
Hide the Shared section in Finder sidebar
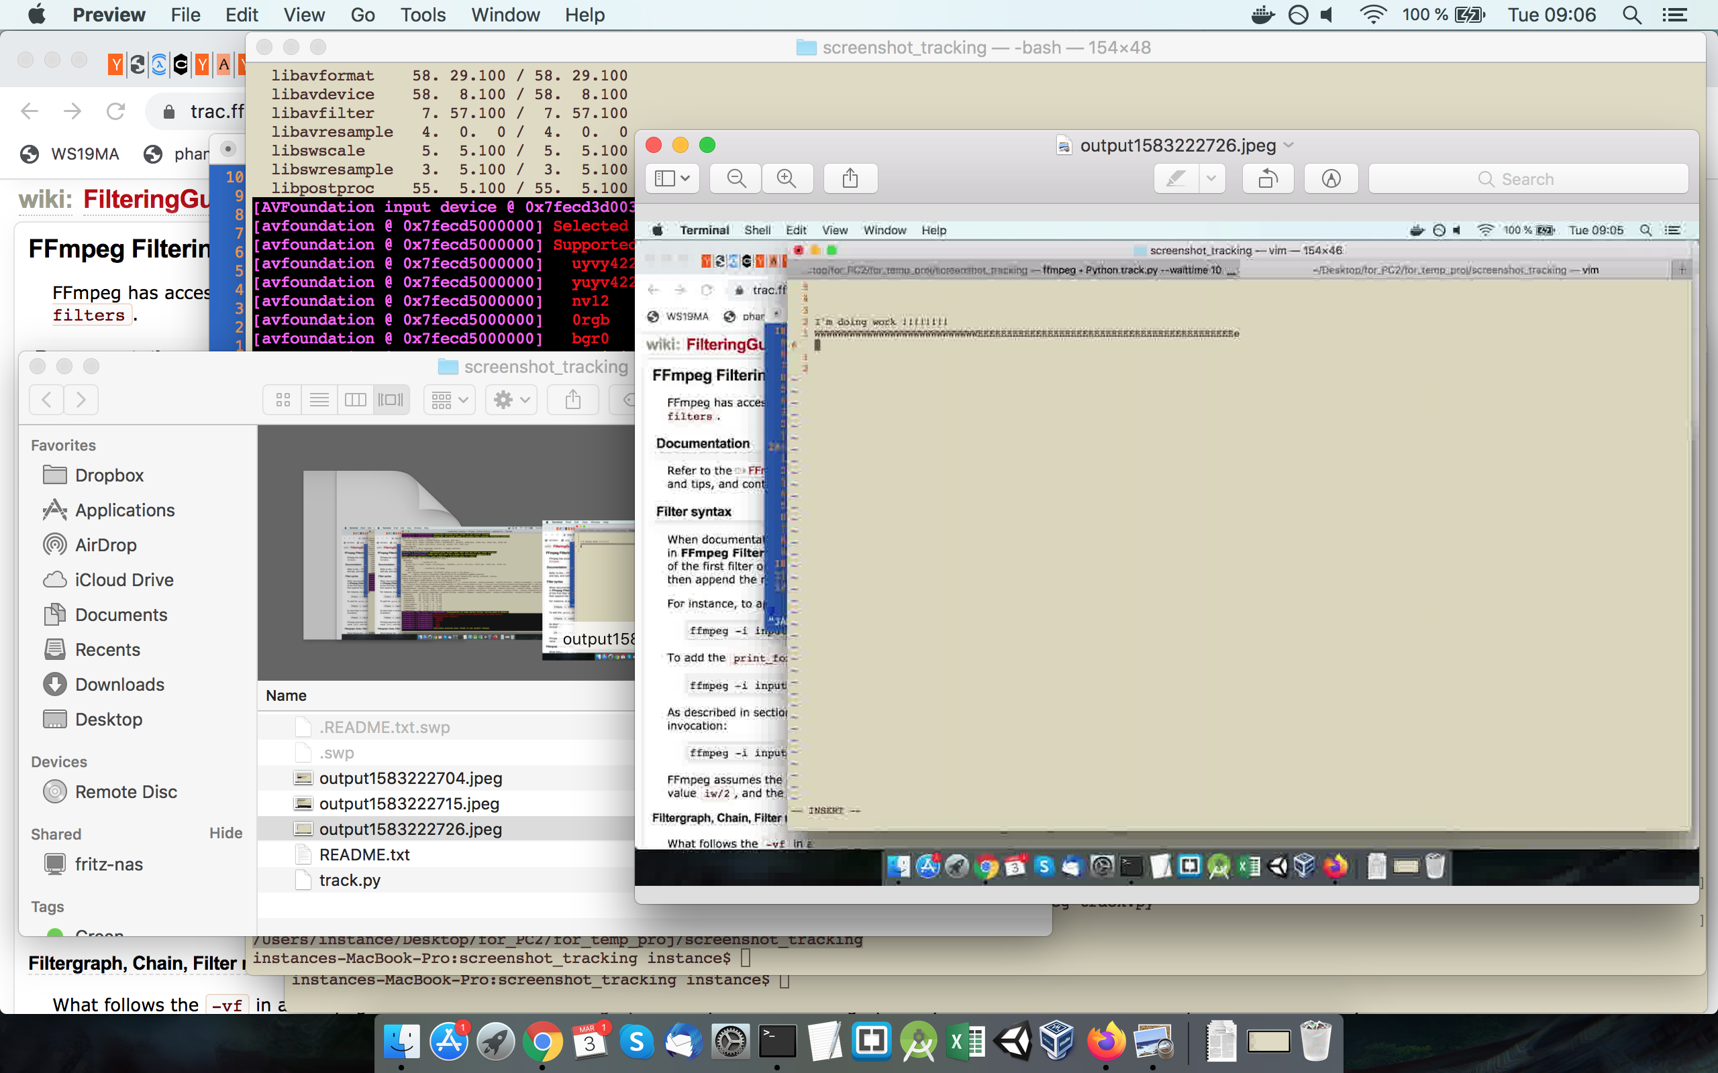point(225,833)
